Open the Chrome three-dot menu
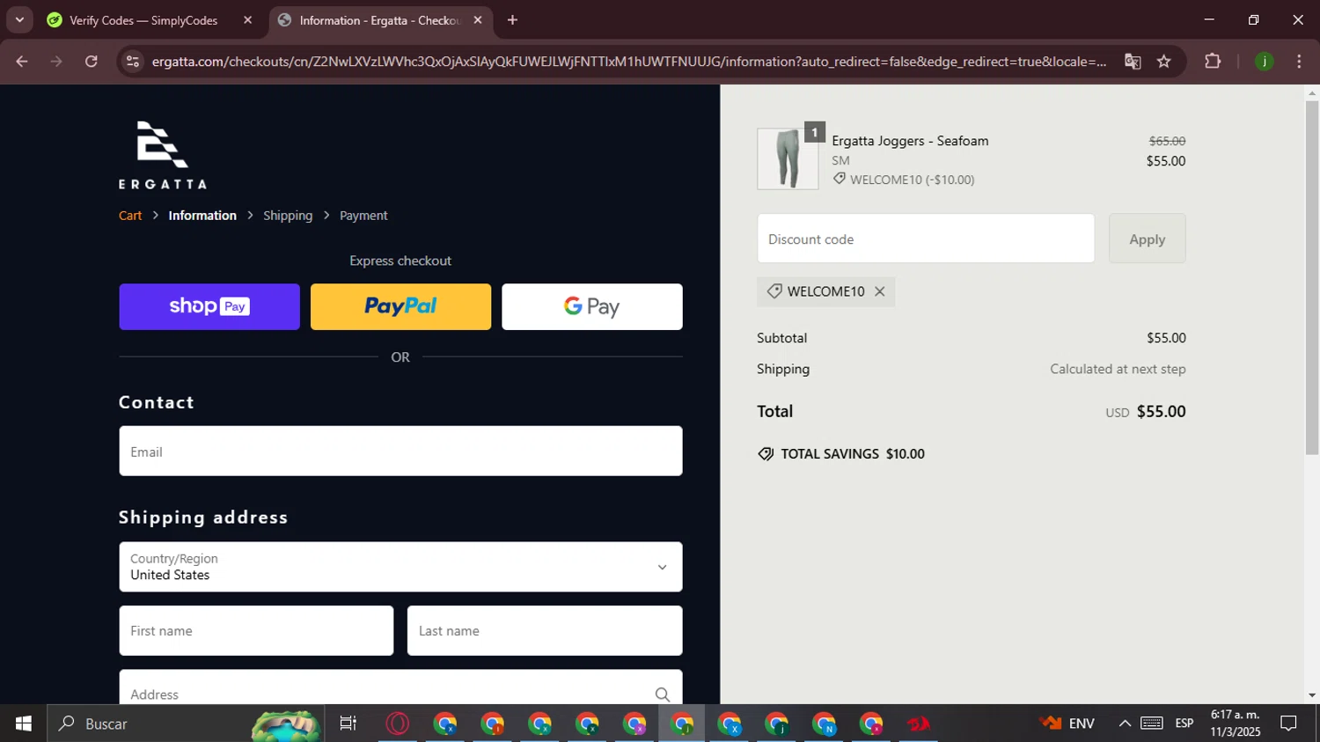The height and width of the screenshot is (742, 1320). (1299, 62)
